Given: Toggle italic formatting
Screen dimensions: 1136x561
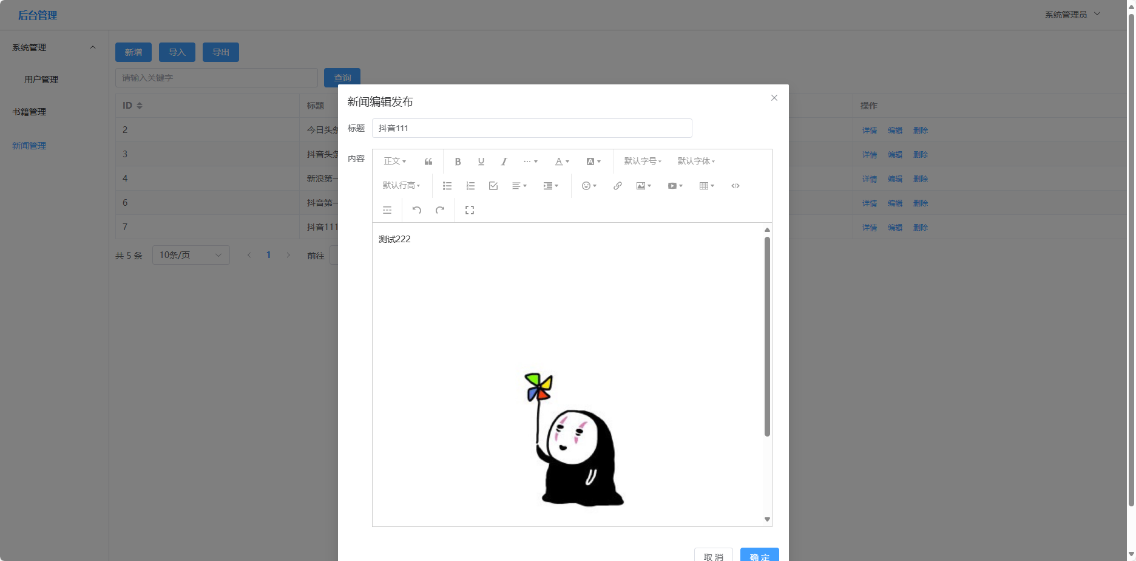Looking at the screenshot, I should coord(504,161).
